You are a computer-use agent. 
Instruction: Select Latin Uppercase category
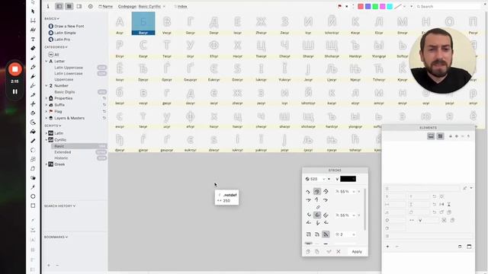(x=69, y=68)
